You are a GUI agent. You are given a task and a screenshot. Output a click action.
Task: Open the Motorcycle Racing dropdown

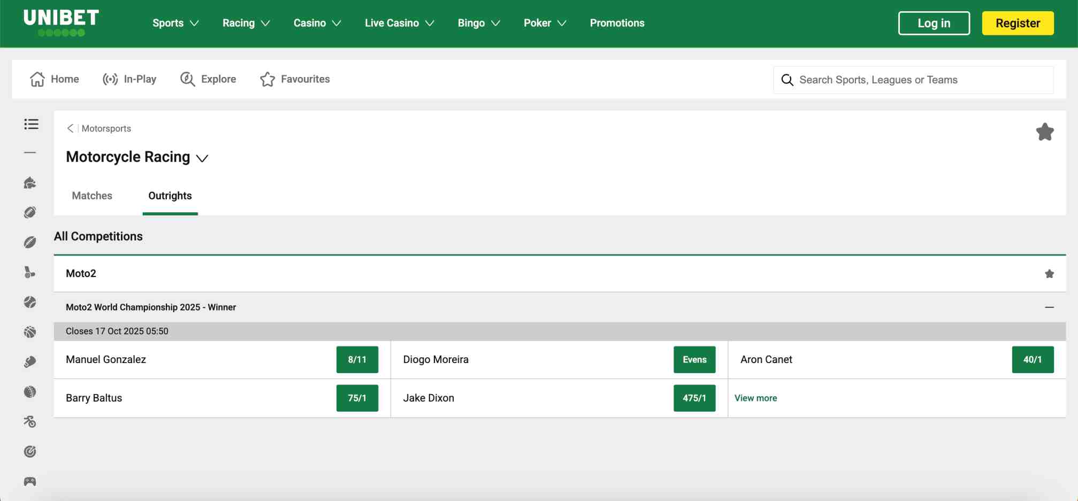[x=202, y=158]
